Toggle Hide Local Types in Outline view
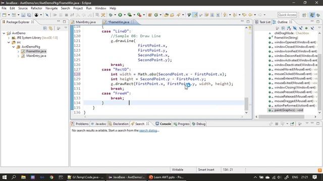This screenshot has width=323, height=181. tap(312, 28)
